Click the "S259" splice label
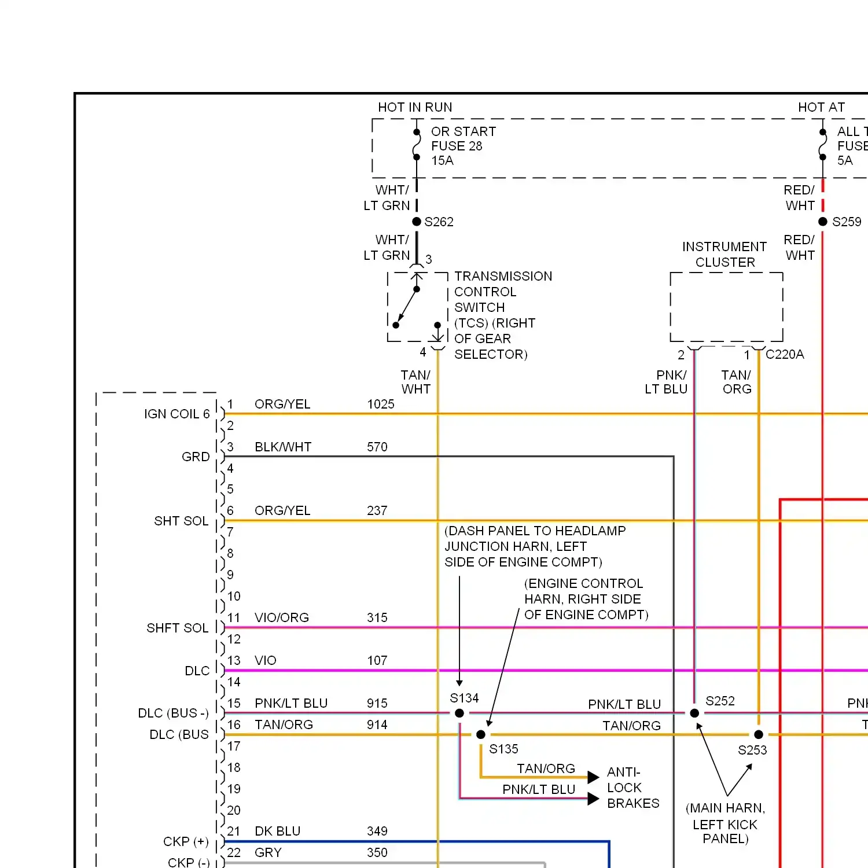Image resolution: width=868 pixels, height=868 pixels. pos(847,222)
